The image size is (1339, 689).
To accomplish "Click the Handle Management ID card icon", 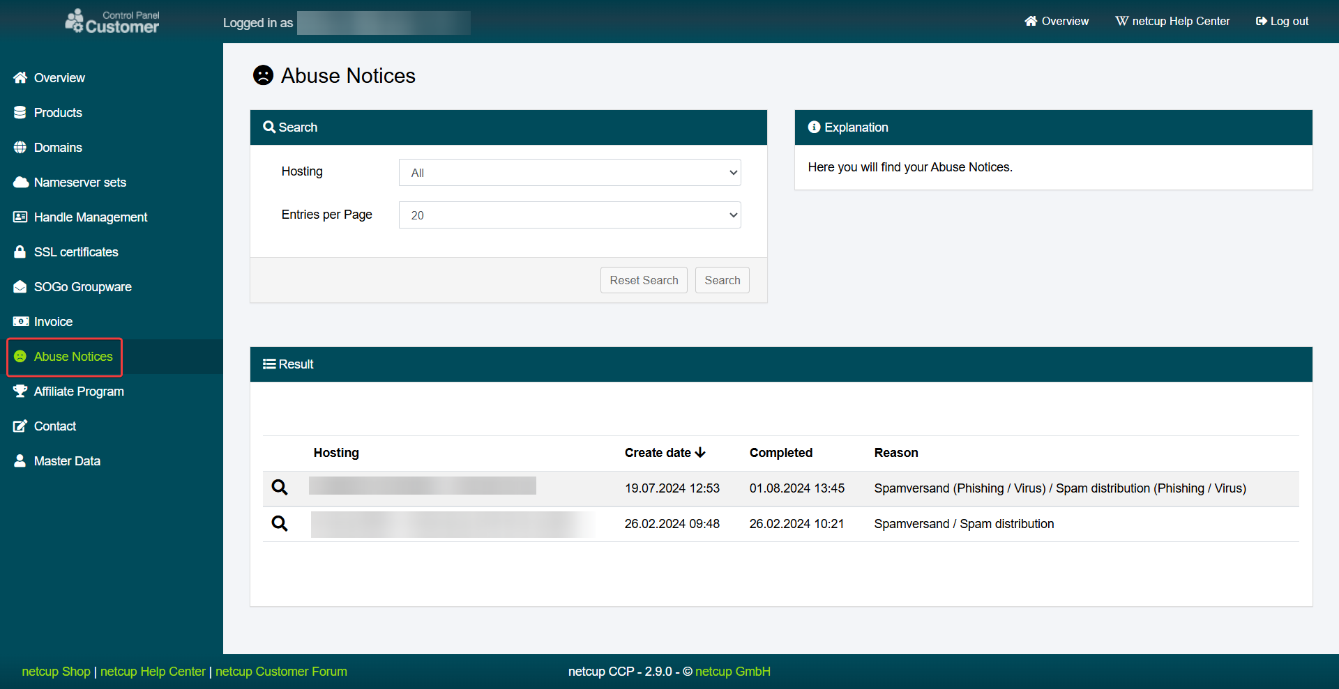I will (x=20, y=217).
